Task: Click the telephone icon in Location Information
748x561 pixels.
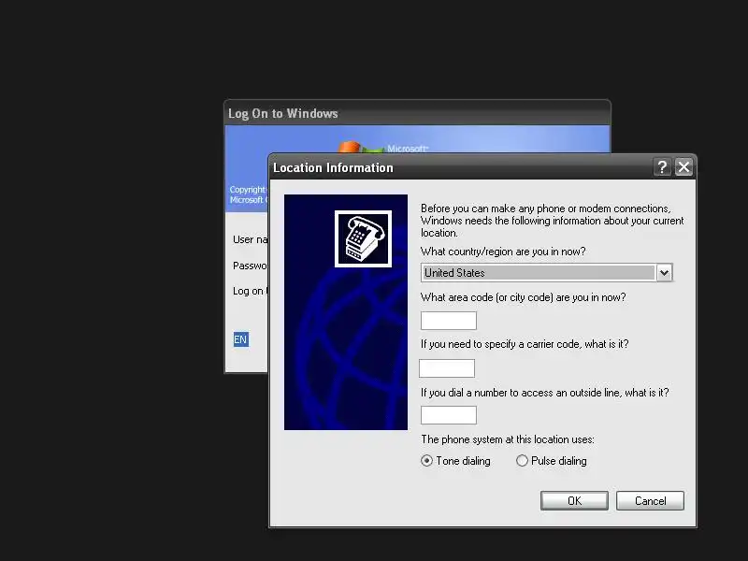Action: point(363,238)
